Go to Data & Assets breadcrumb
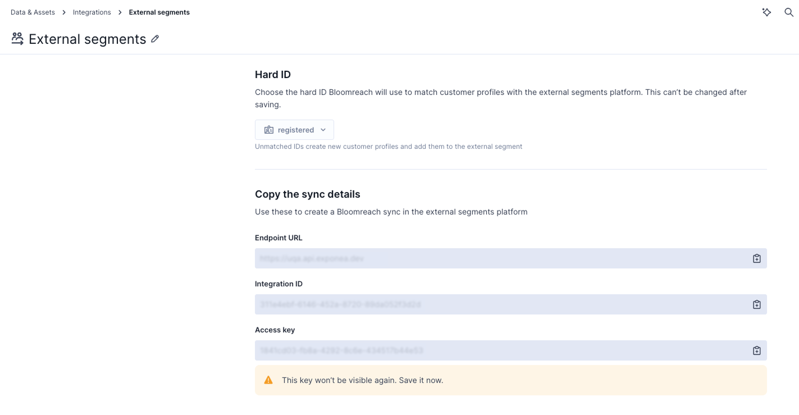The image size is (799, 415). tap(33, 12)
